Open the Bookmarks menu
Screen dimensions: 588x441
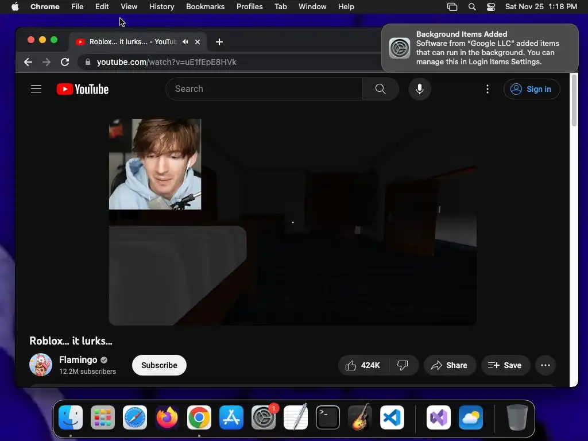[205, 6]
